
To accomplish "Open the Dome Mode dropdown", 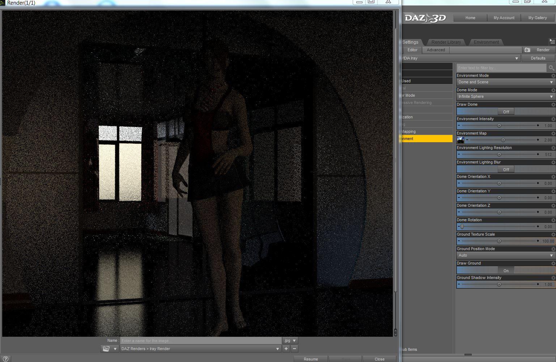I will 505,97.
